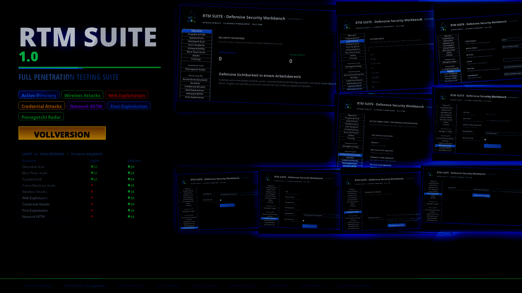Click green Vollversion dot in Wireless Attacks row
The width and height of the screenshot is (522, 293).
[129, 192]
